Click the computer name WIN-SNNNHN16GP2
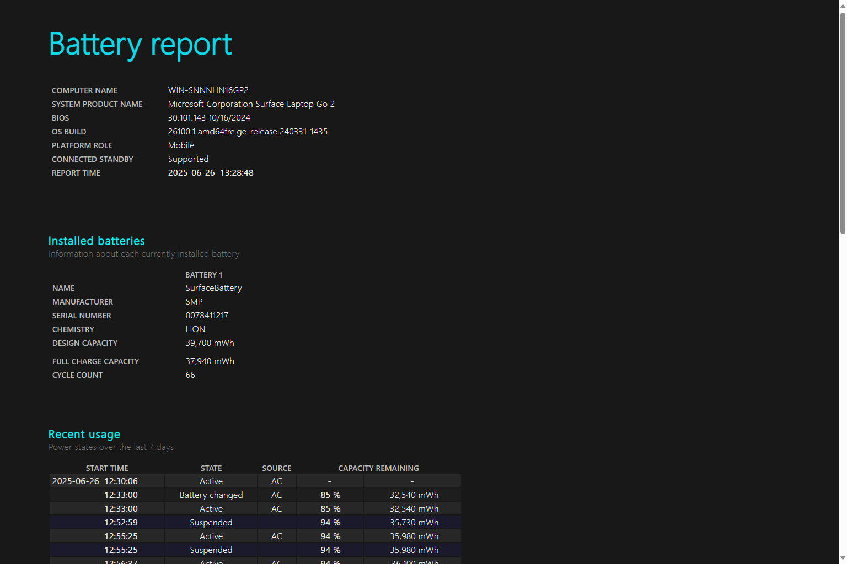847x564 pixels. tap(208, 90)
